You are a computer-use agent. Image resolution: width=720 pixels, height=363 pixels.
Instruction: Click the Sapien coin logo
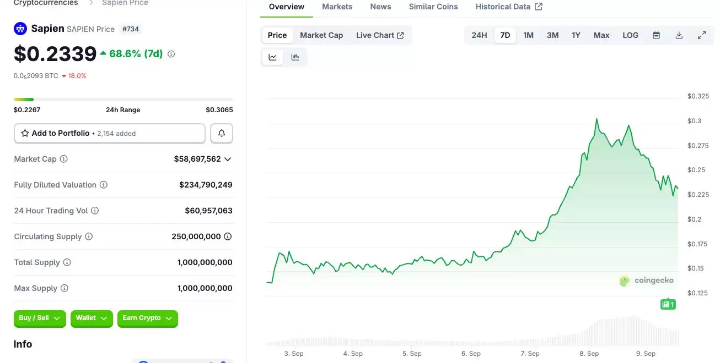[x=20, y=28]
